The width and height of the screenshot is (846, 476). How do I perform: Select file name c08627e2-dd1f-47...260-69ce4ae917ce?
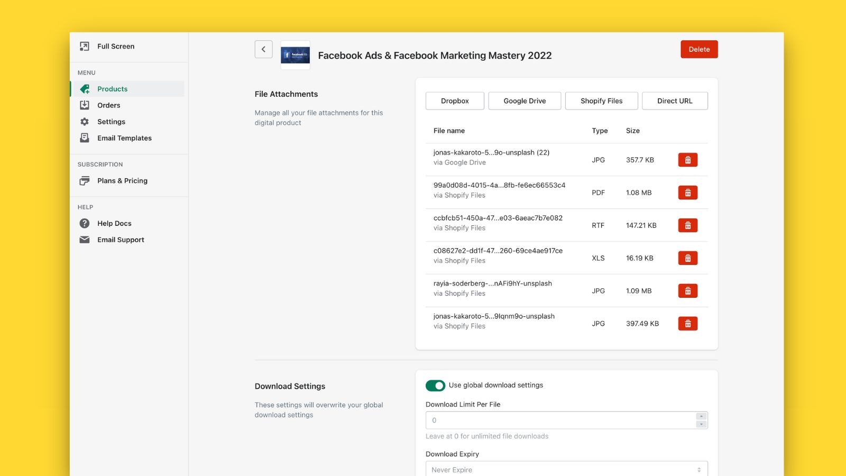[x=498, y=251]
